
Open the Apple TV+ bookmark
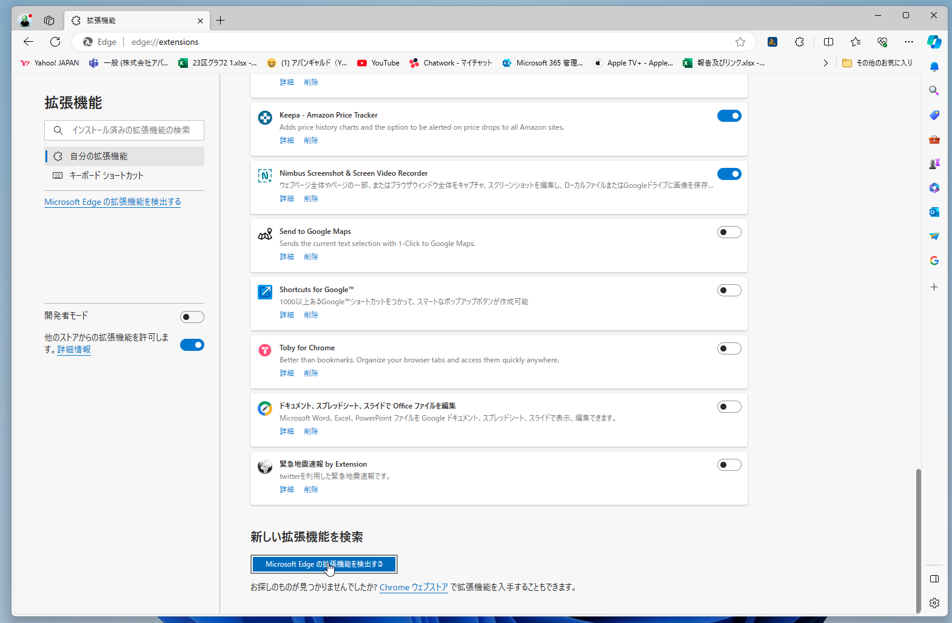tap(633, 63)
